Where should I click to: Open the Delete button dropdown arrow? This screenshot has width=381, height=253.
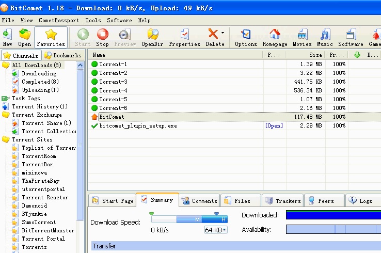pos(223,33)
